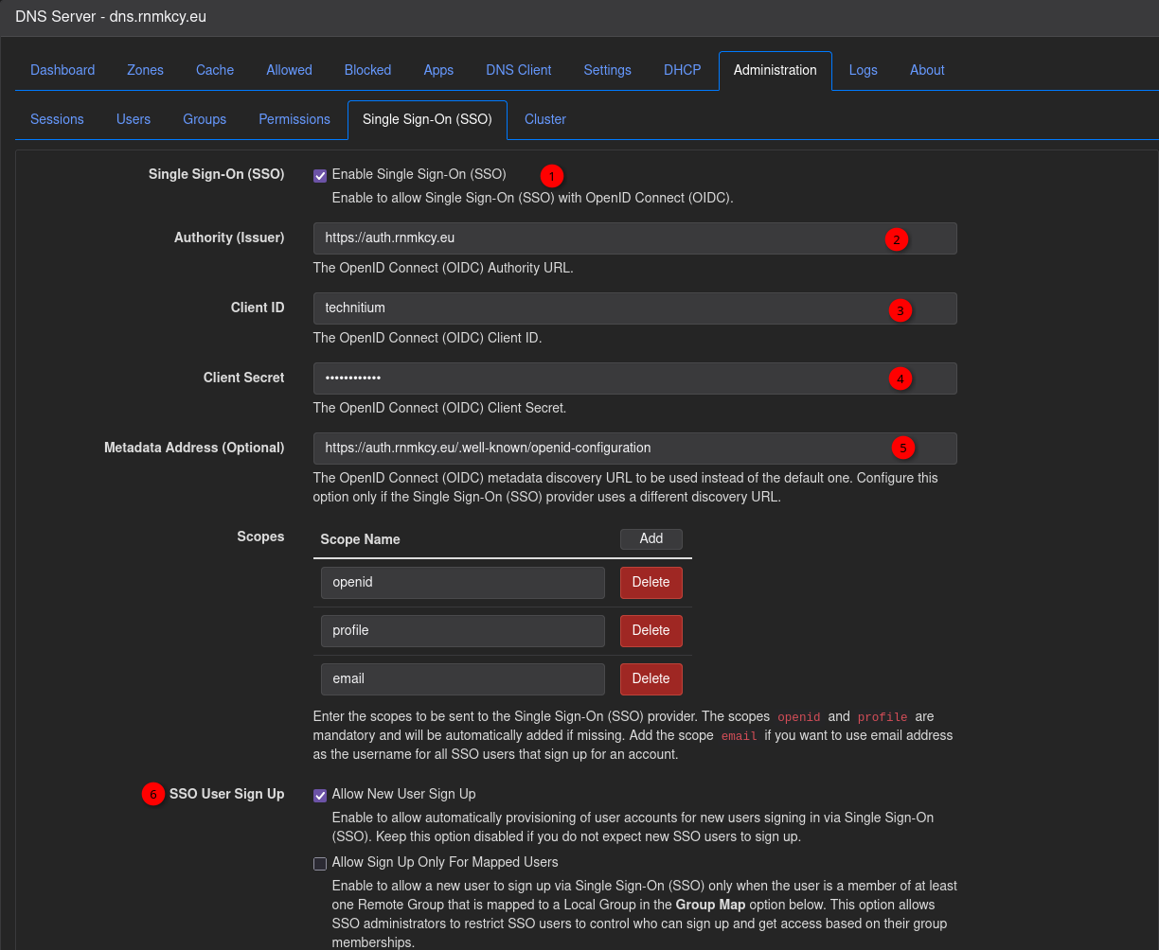Open the Cache tab
The width and height of the screenshot is (1159, 950).
tap(215, 70)
